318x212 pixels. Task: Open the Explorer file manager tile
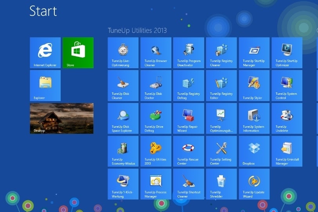45,85
